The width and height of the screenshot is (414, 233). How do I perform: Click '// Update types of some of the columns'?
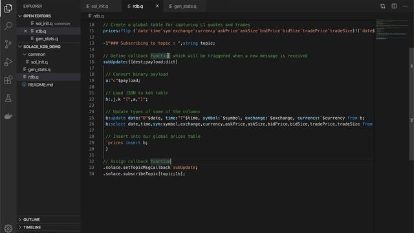pos(153,111)
